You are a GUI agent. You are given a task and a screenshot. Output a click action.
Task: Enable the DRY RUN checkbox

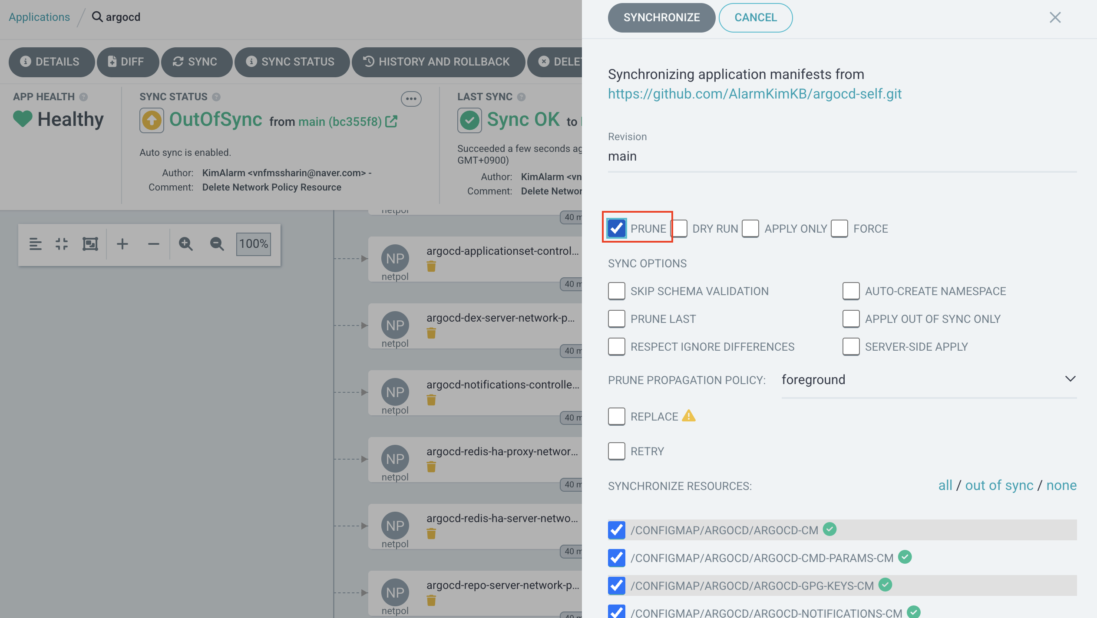[679, 228]
